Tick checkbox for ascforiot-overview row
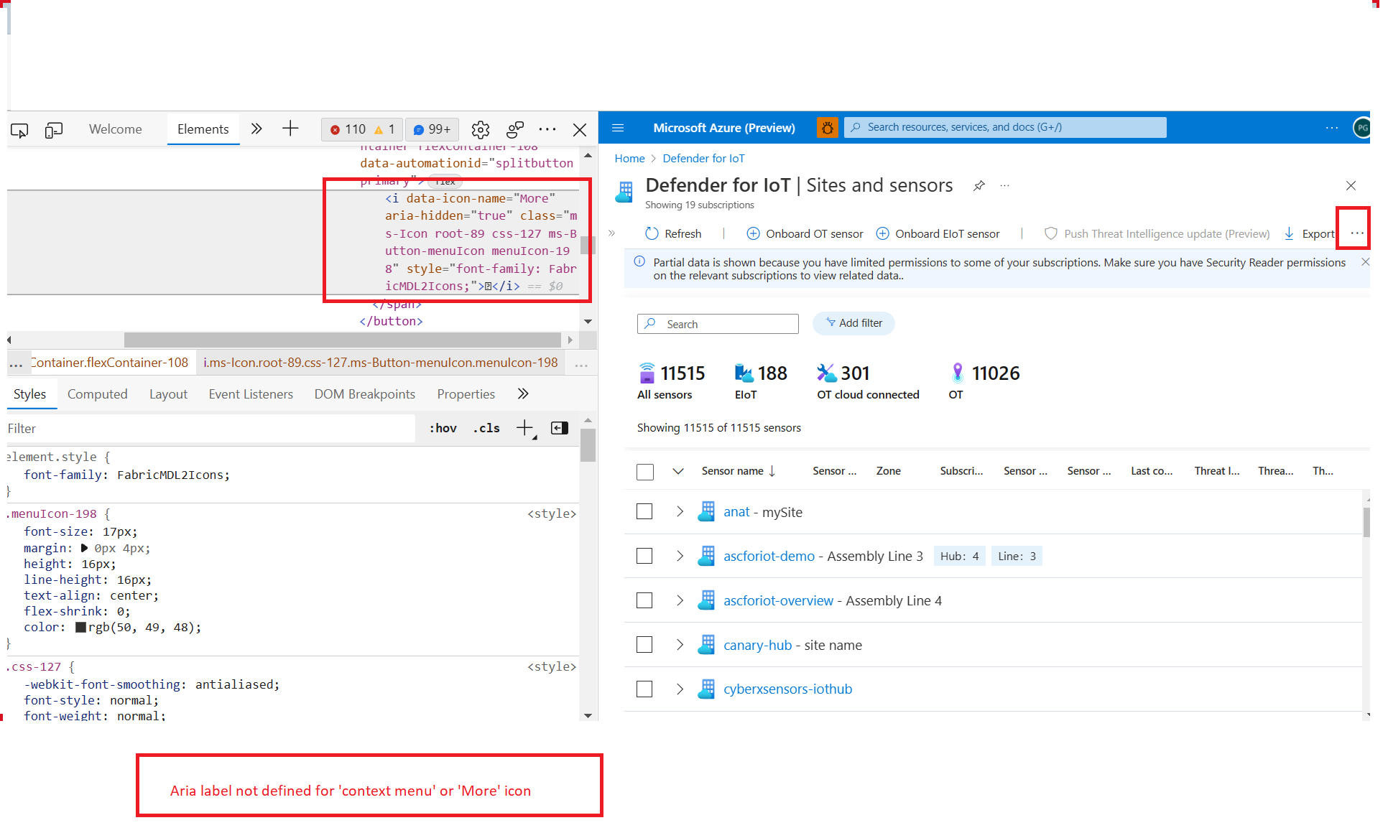 pos(644,601)
